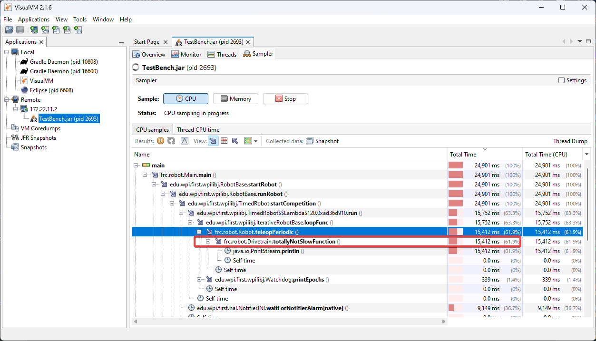Image resolution: width=596 pixels, height=341 pixels.
Task: Switch results to hot spots table view
Action: pos(224,141)
